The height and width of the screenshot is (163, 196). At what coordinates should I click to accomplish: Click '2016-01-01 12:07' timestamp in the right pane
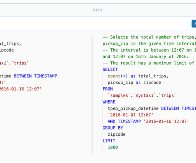(x=131, y=115)
